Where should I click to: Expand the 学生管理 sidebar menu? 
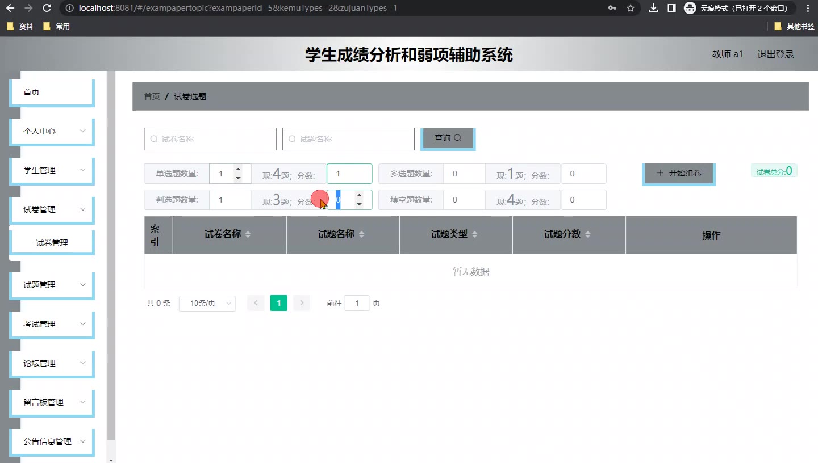[x=52, y=170]
